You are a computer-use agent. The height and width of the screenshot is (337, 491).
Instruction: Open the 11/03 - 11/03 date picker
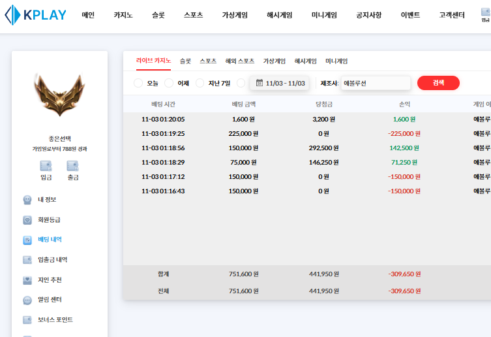280,83
